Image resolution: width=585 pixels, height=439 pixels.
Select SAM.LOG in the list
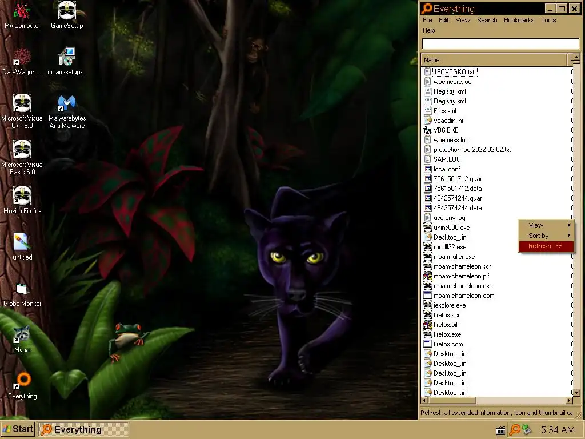click(447, 159)
